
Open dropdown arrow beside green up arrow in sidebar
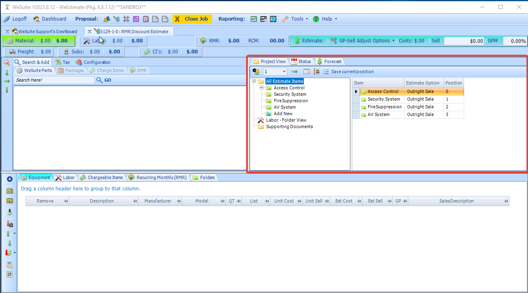(x=15, y=234)
